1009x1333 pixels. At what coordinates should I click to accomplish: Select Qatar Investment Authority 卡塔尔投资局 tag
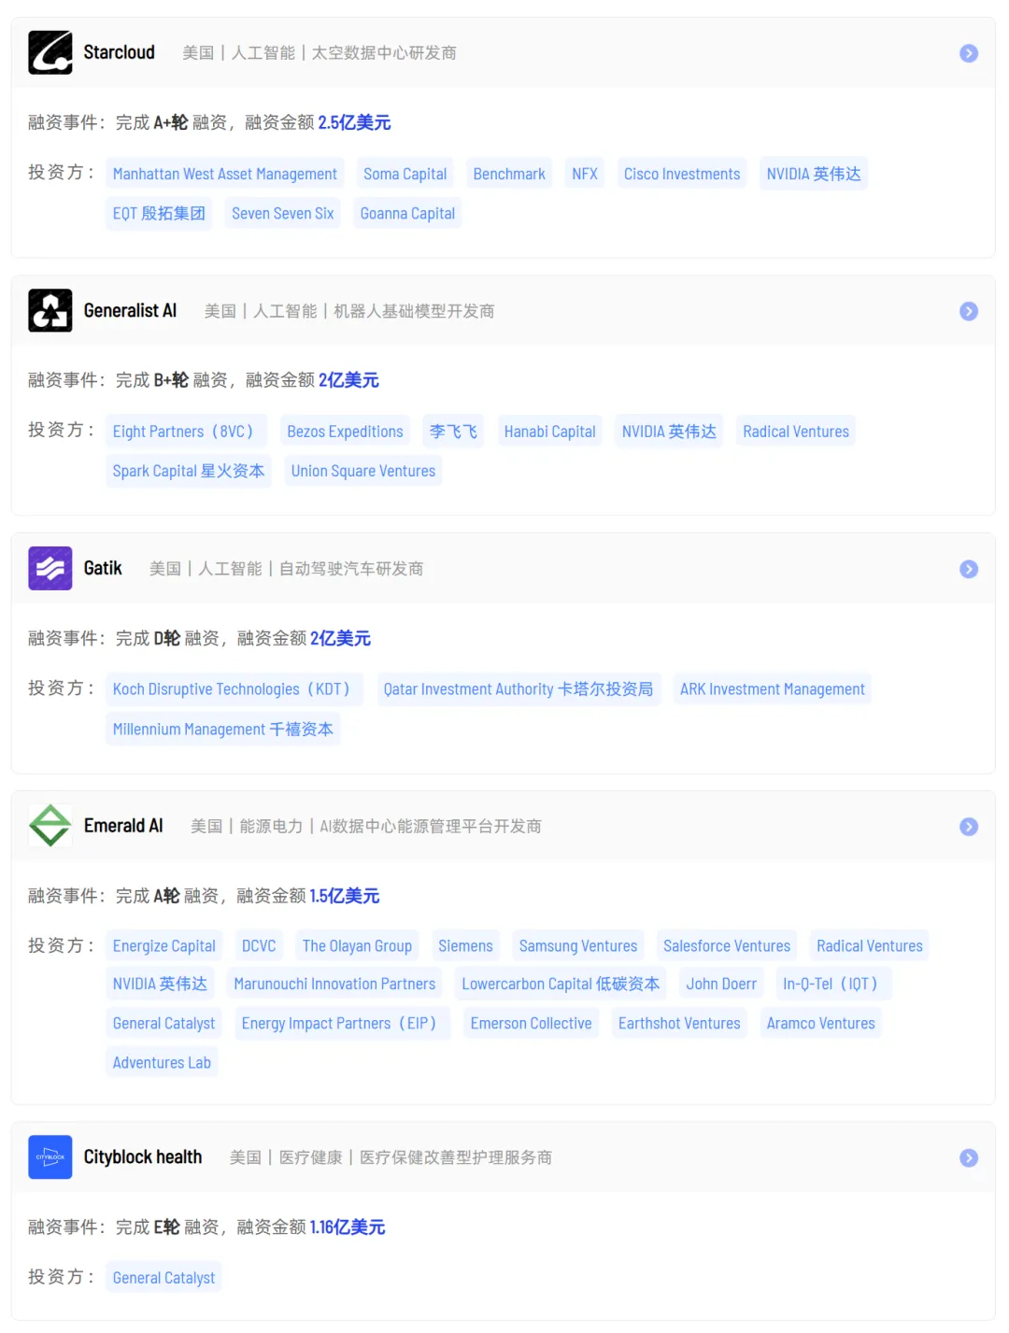[x=519, y=689]
